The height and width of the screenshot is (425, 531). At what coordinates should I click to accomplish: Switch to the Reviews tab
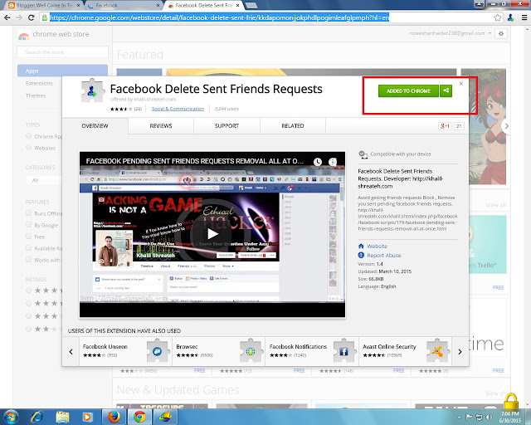point(161,125)
